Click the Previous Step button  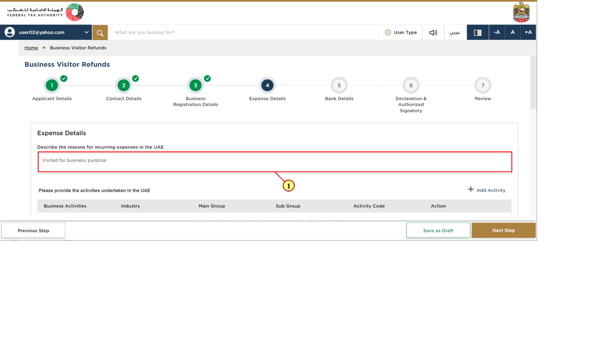33,231
